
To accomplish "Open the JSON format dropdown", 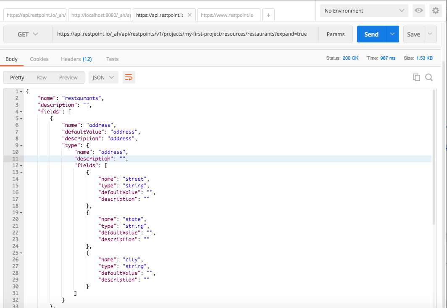I will (x=103, y=77).
